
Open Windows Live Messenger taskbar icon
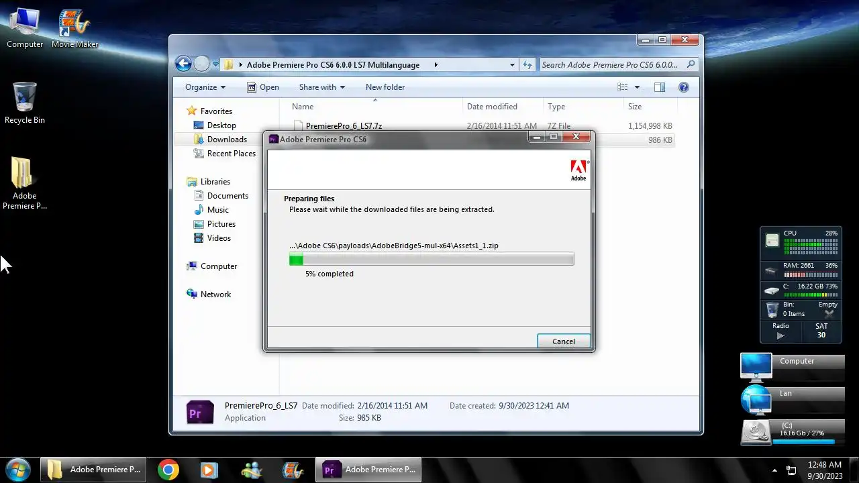(252, 470)
